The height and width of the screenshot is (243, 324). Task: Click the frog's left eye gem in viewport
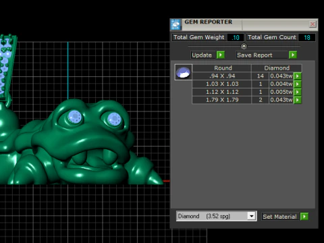pyautogui.click(x=75, y=117)
